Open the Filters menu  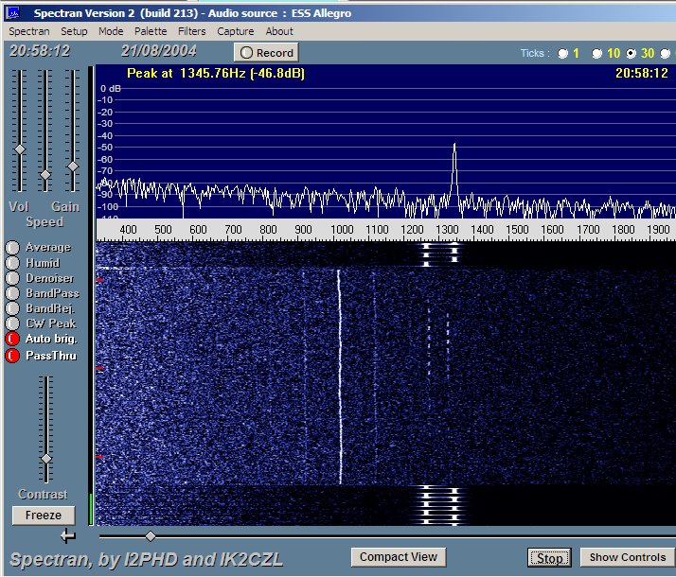tap(192, 31)
